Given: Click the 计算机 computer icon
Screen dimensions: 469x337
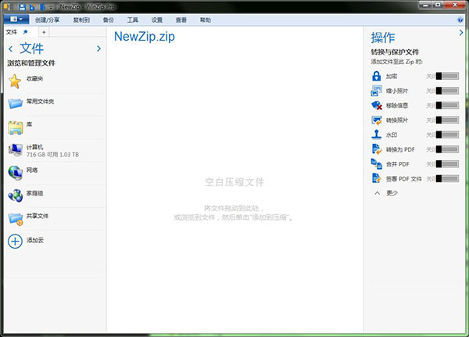Looking at the screenshot, I should (x=16, y=149).
